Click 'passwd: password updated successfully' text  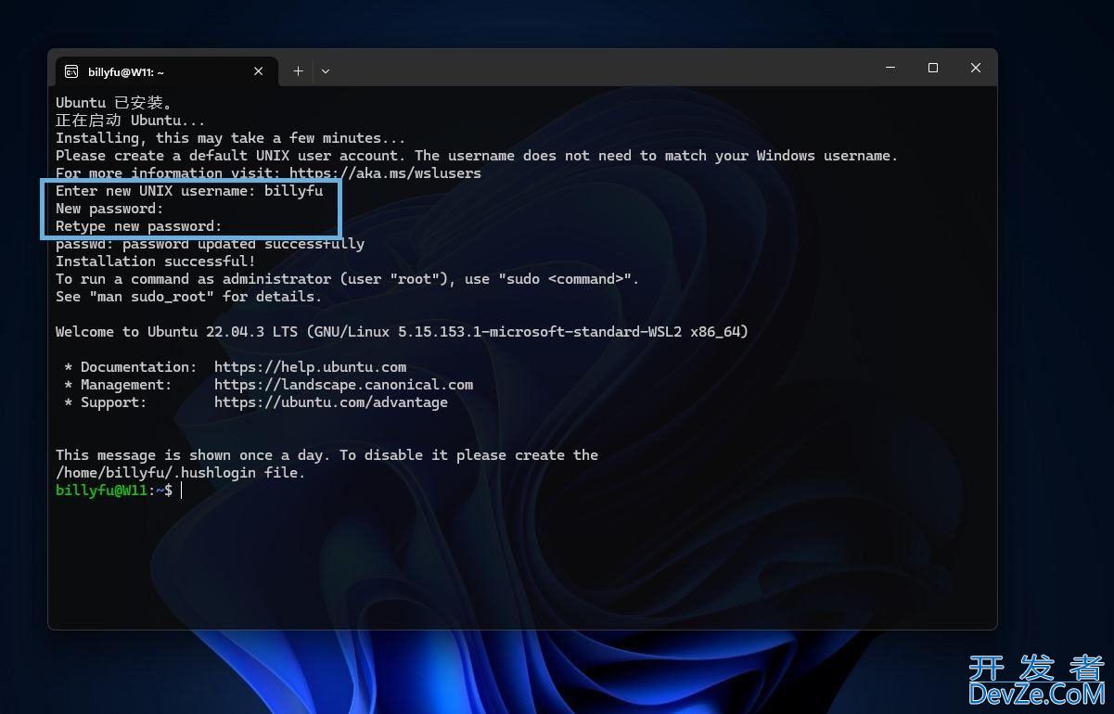[210, 244]
